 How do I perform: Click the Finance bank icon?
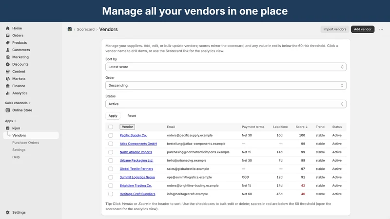[8, 86]
